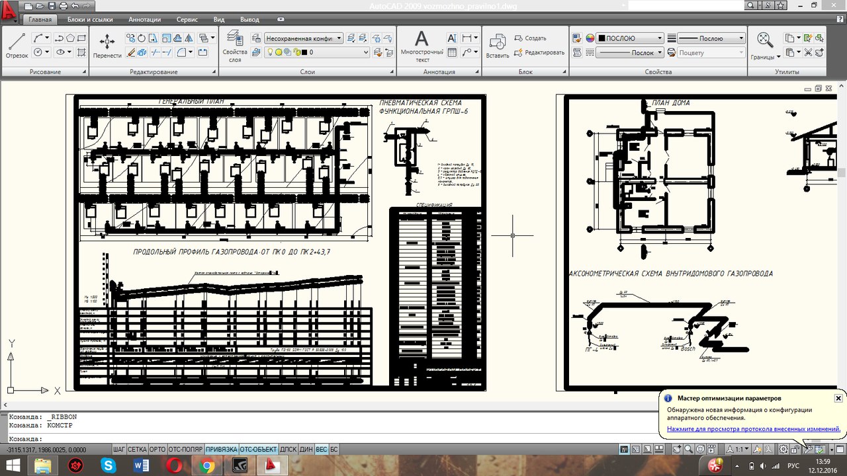Choose the Многострочный текст tool
The height and width of the screenshot is (476, 847).
(422, 45)
